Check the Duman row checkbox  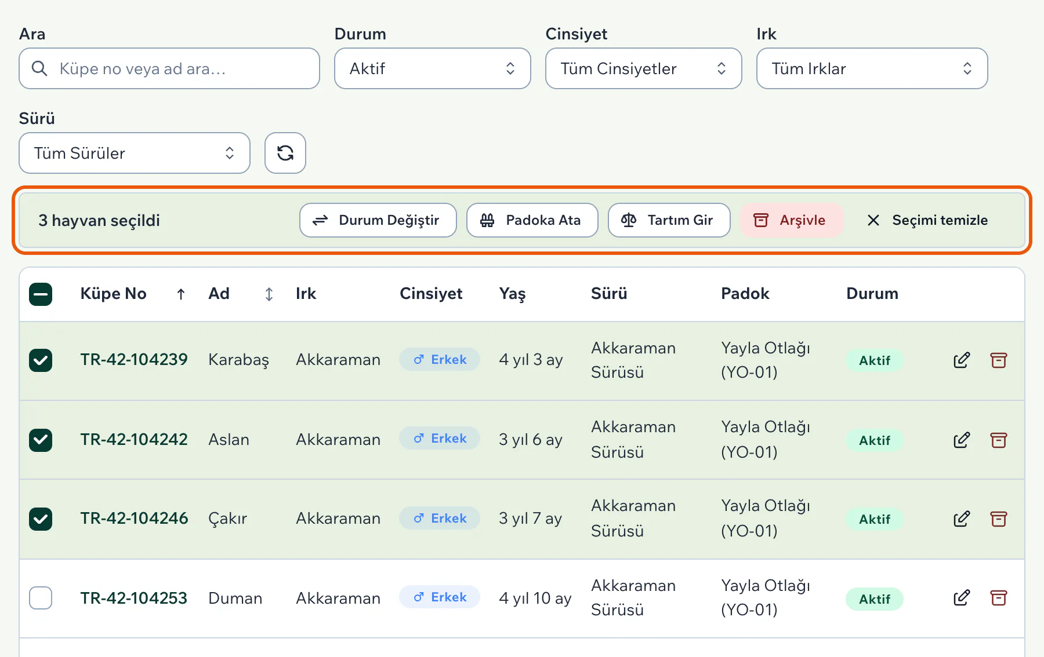(41, 598)
